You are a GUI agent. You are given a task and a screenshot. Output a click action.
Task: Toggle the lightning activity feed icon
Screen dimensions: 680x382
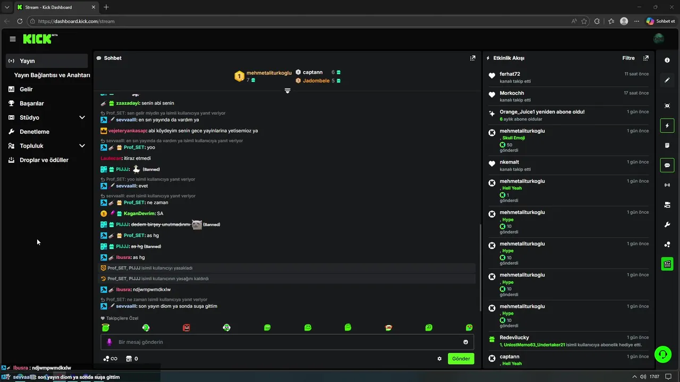click(x=667, y=126)
